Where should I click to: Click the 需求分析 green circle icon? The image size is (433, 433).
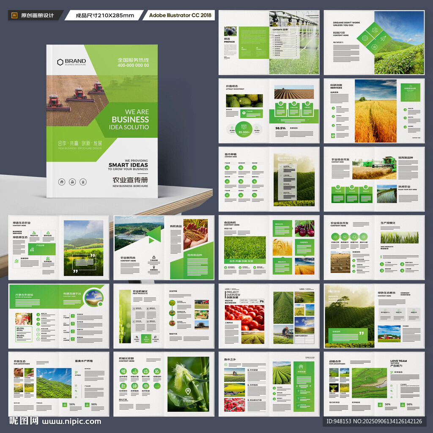145,371
